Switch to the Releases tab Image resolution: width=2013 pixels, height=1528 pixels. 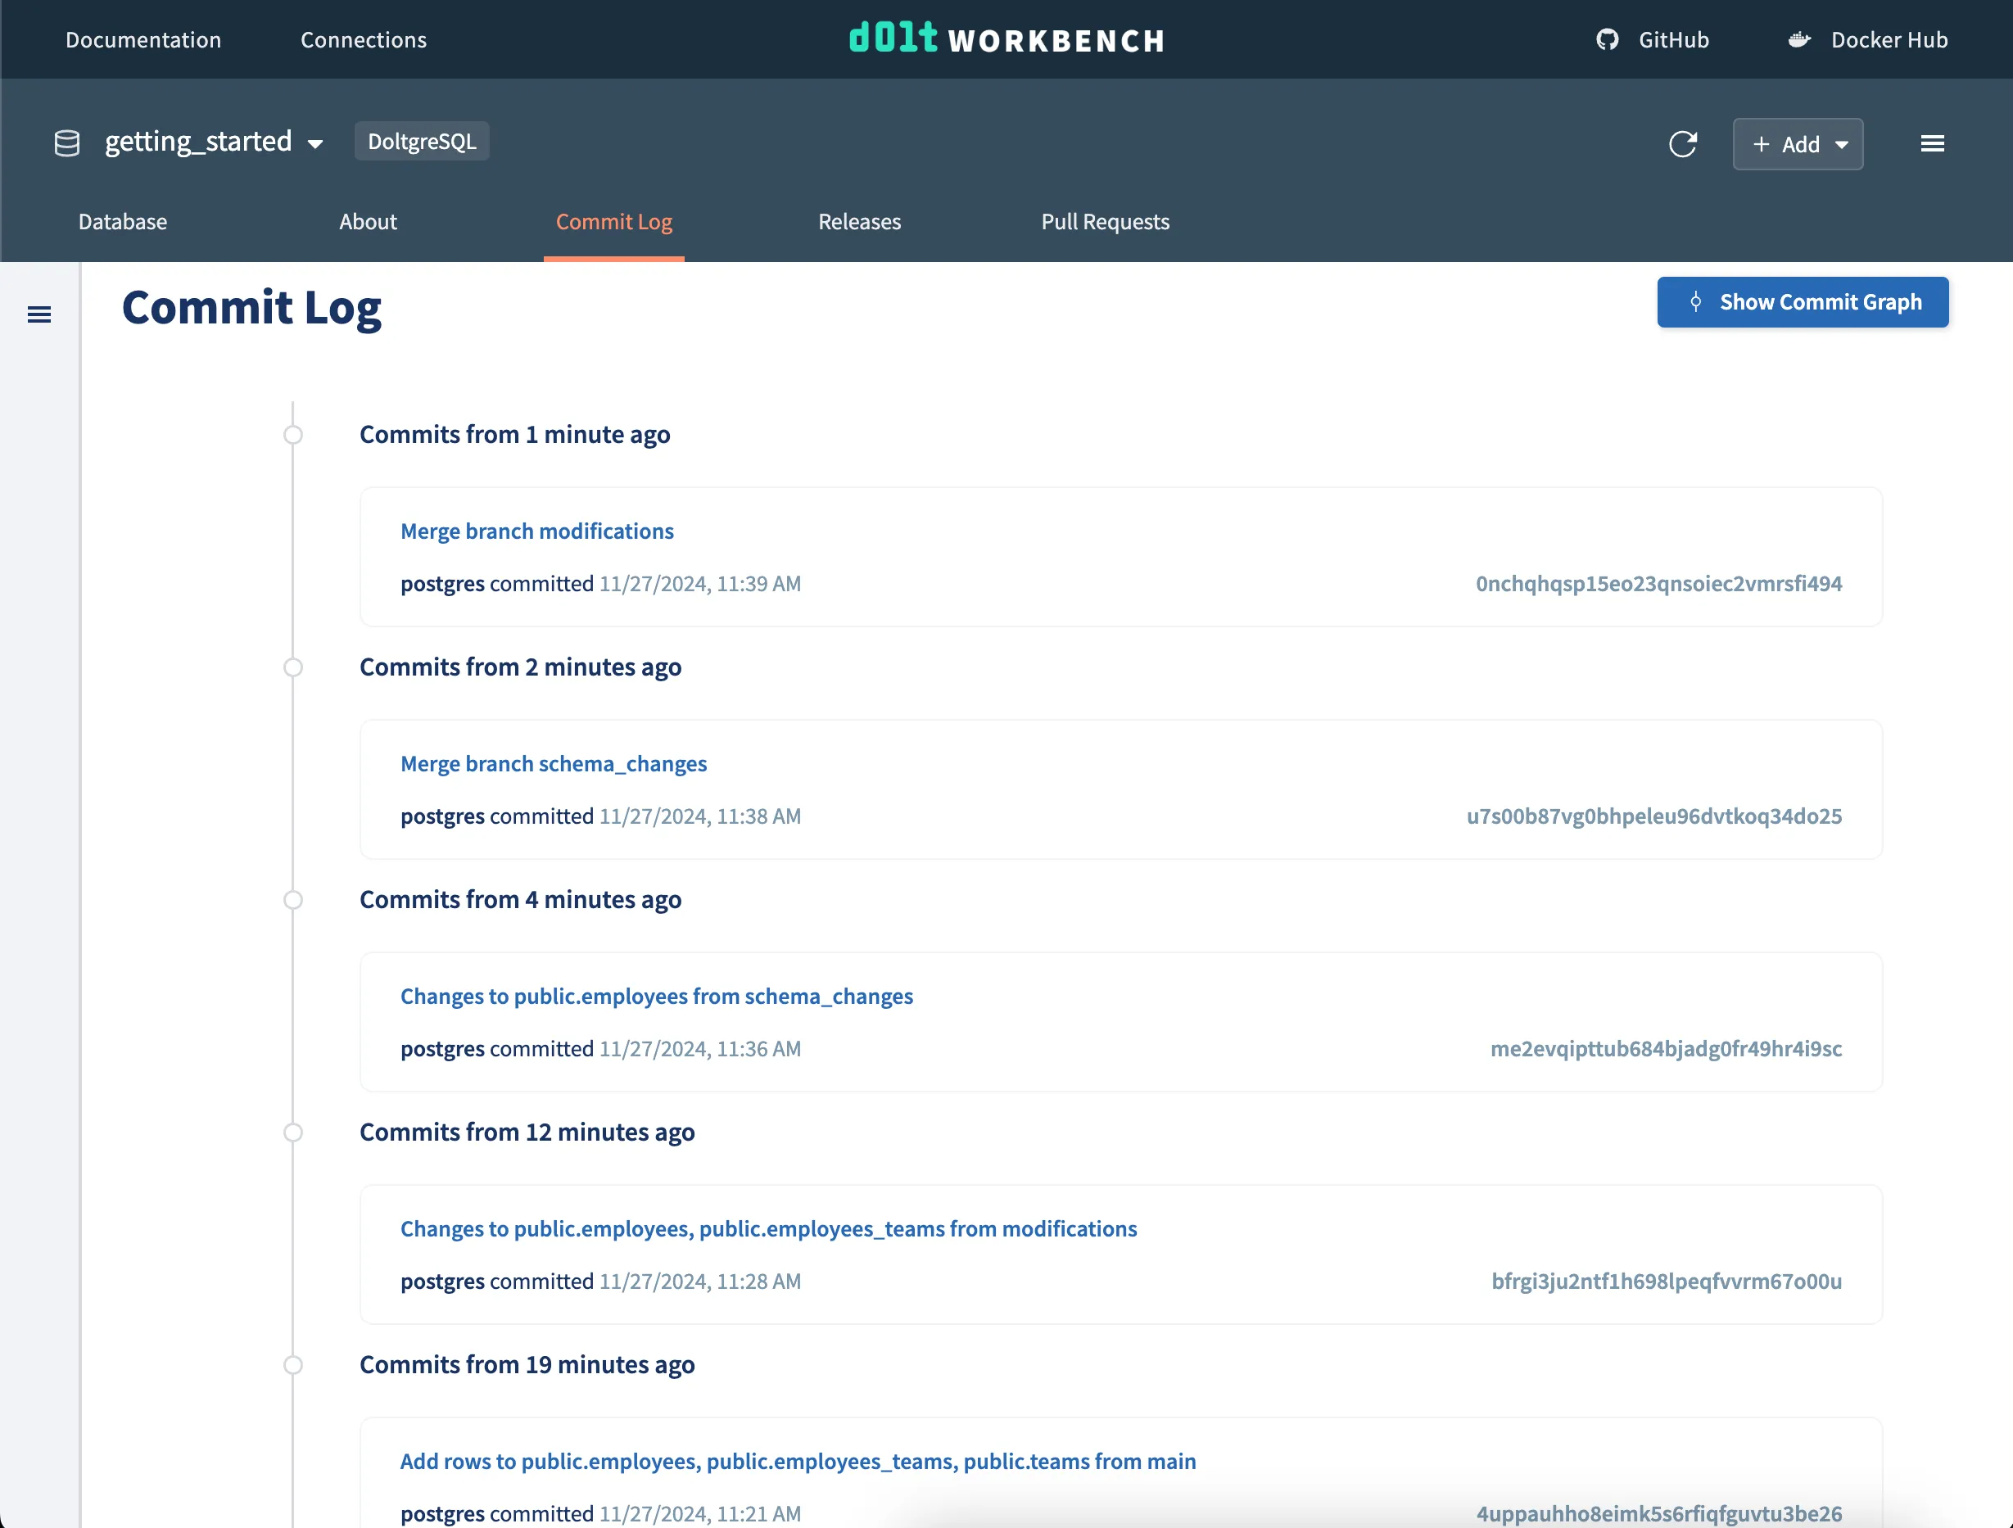(858, 221)
